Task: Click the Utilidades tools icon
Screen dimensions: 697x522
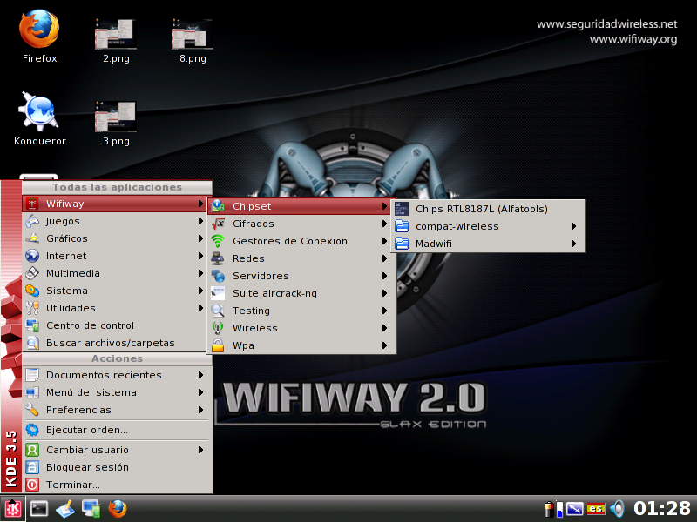Action: (32, 308)
